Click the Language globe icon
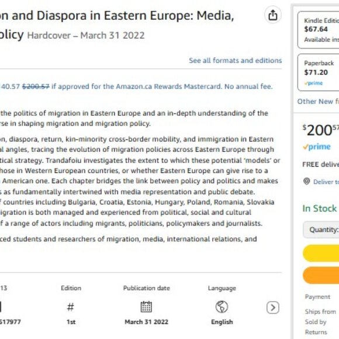The image size is (339, 339). click(x=222, y=307)
